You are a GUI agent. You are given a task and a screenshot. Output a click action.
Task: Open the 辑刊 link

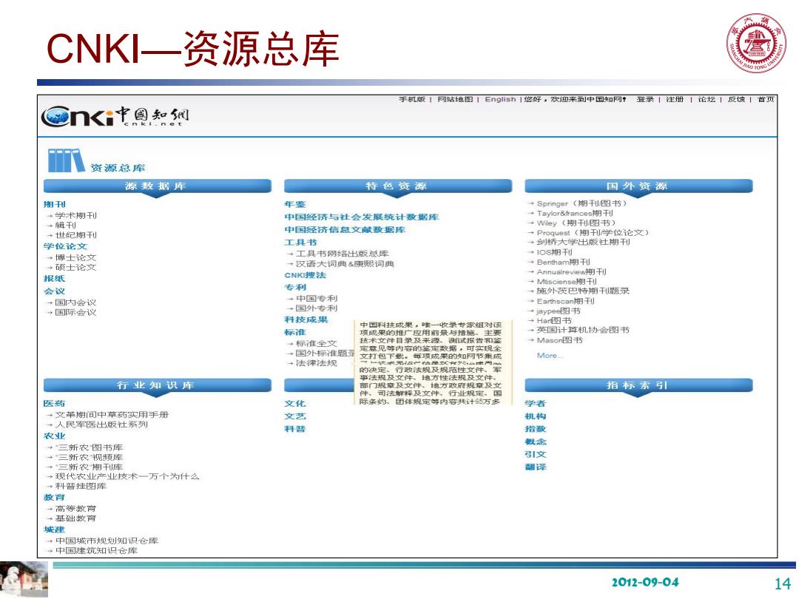click(x=66, y=225)
